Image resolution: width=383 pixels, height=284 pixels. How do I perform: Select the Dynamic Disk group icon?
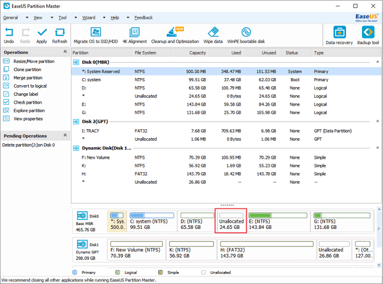point(76,148)
